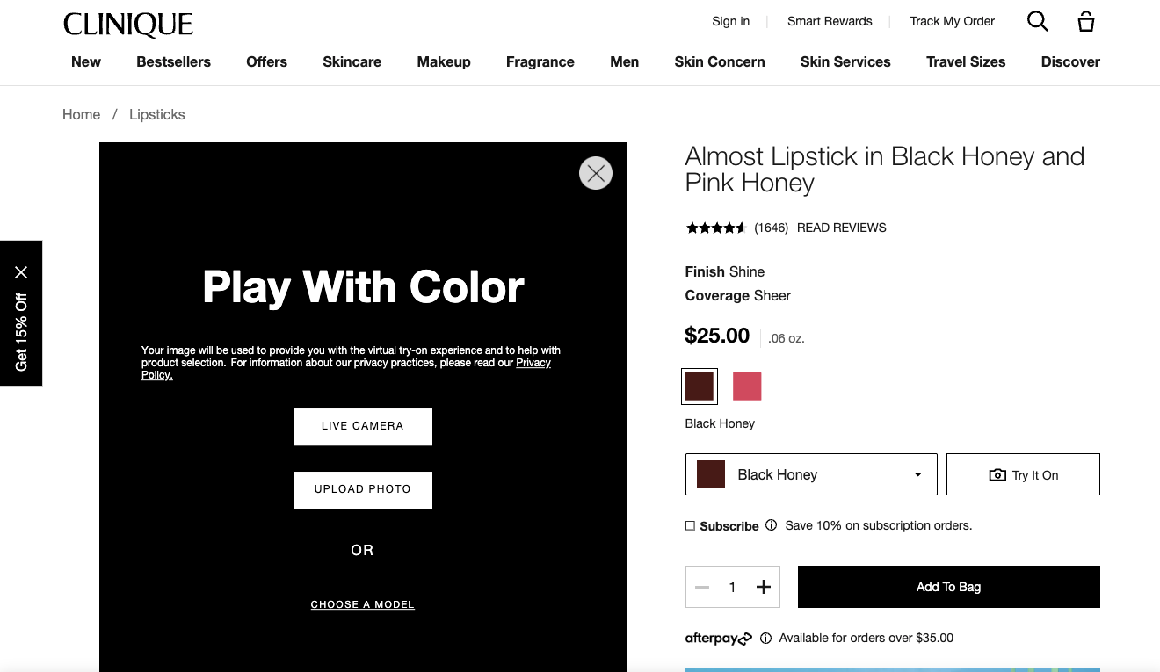Screen dimensions: 1160x672
Task: Increase quantity with the plus icon
Action: [763, 587]
